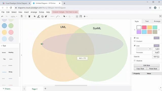Show next style color palette
The height and width of the screenshot is (91, 162).
pos(159,30)
